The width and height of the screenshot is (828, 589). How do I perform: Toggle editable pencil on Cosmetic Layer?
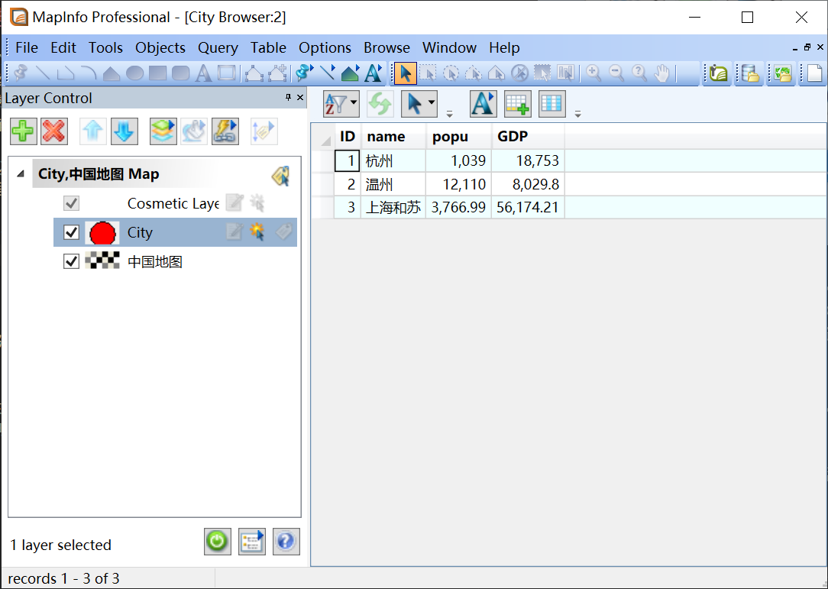coord(234,202)
